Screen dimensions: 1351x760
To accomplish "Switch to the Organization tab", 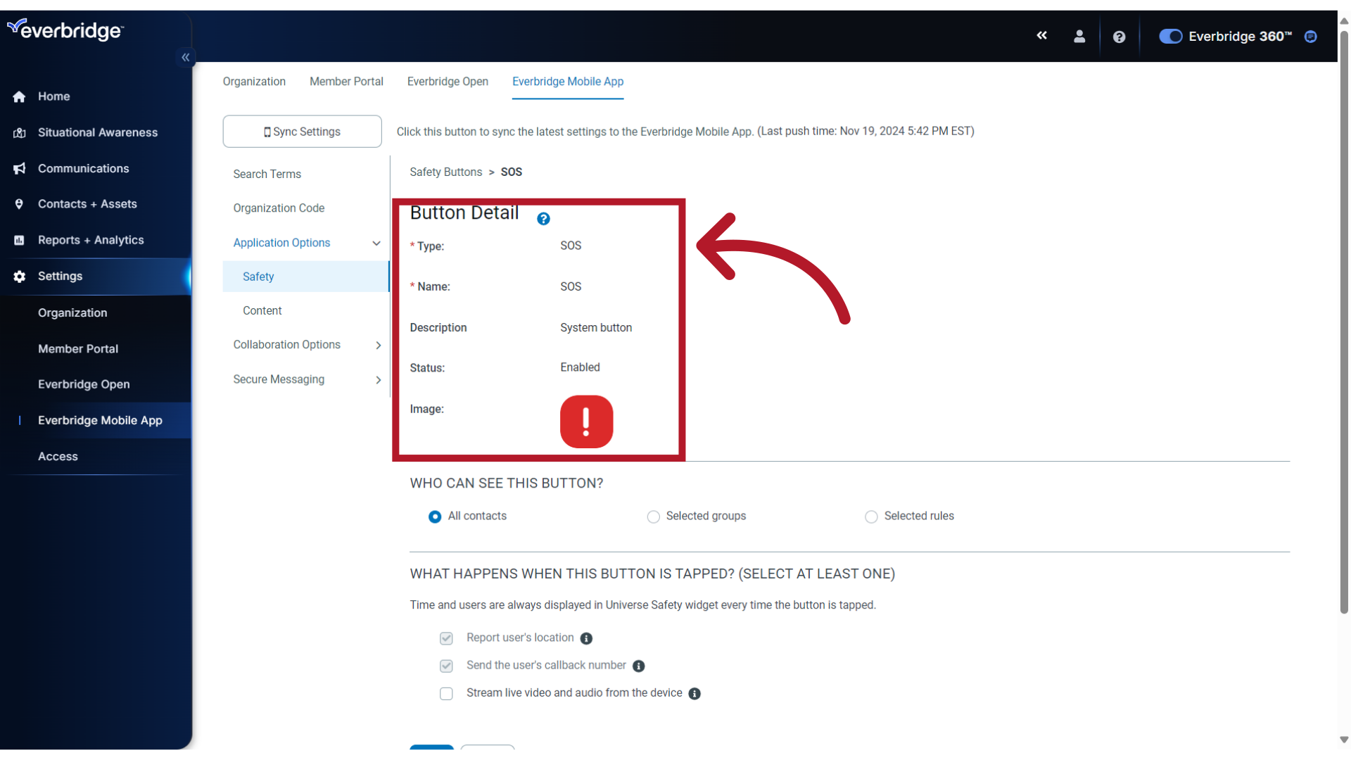I will 253,81.
